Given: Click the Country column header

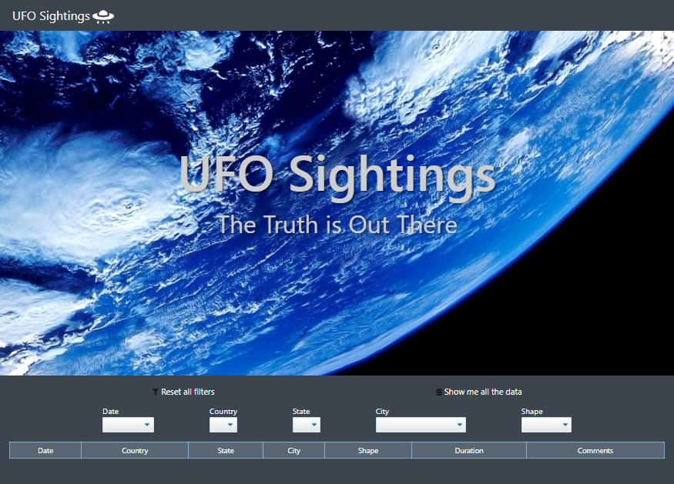Looking at the screenshot, I should pyautogui.click(x=135, y=451).
